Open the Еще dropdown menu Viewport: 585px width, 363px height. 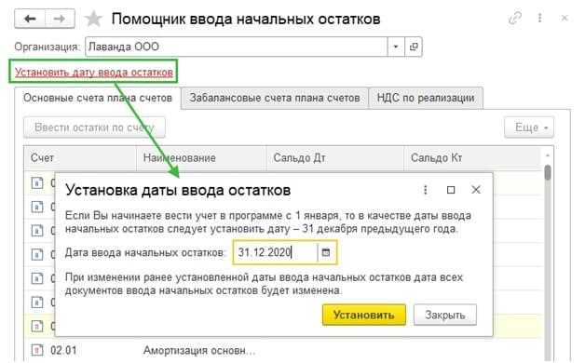(x=529, y=128)
